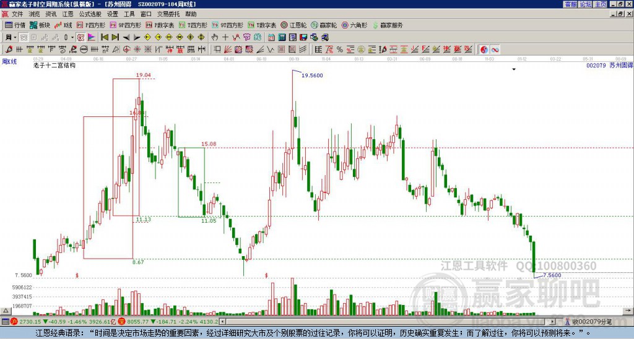Click the black right arrow icon
634x339 pixels.
pos(136,37)
